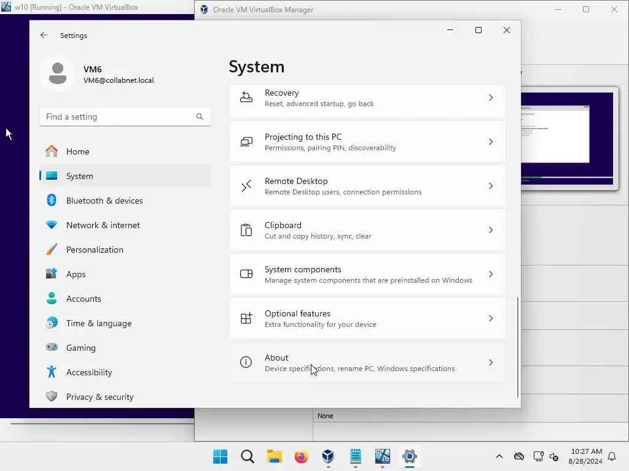
Task: Open Notepad icon in taskbar
Action: [x=356, y=456]
